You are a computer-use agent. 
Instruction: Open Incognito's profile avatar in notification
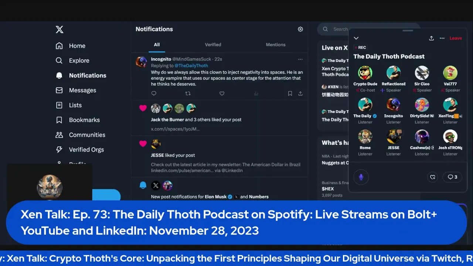142,62
